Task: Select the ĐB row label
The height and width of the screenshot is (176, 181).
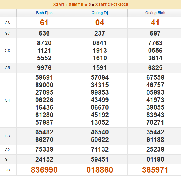Action: point(7,170)
